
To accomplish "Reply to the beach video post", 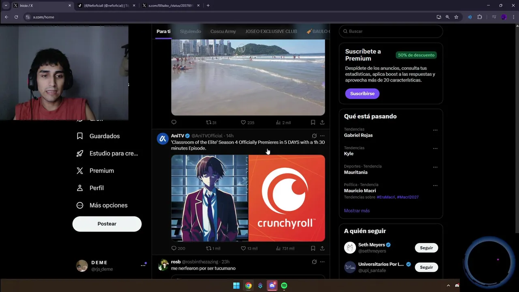I will click(174, 122).
